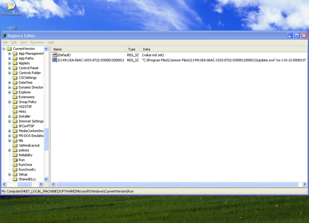This screenshot has height=223, width=309.
Task: Expand the Group Policy key
Action: (9, 102)
